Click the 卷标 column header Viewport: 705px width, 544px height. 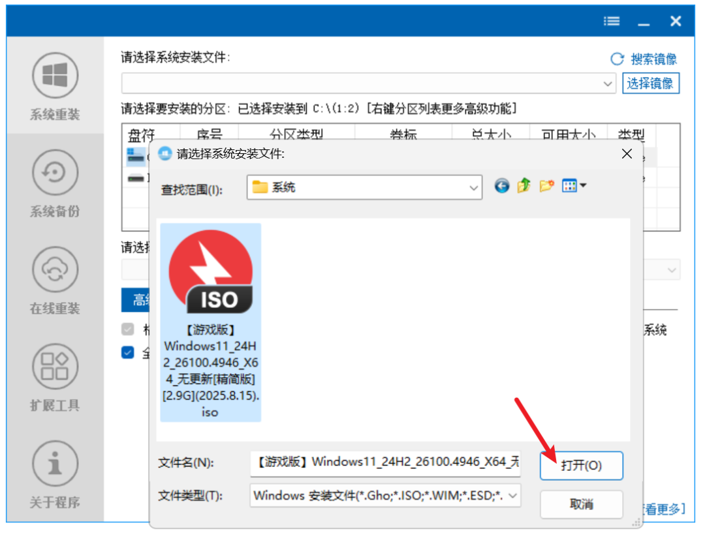coord(403,134)
